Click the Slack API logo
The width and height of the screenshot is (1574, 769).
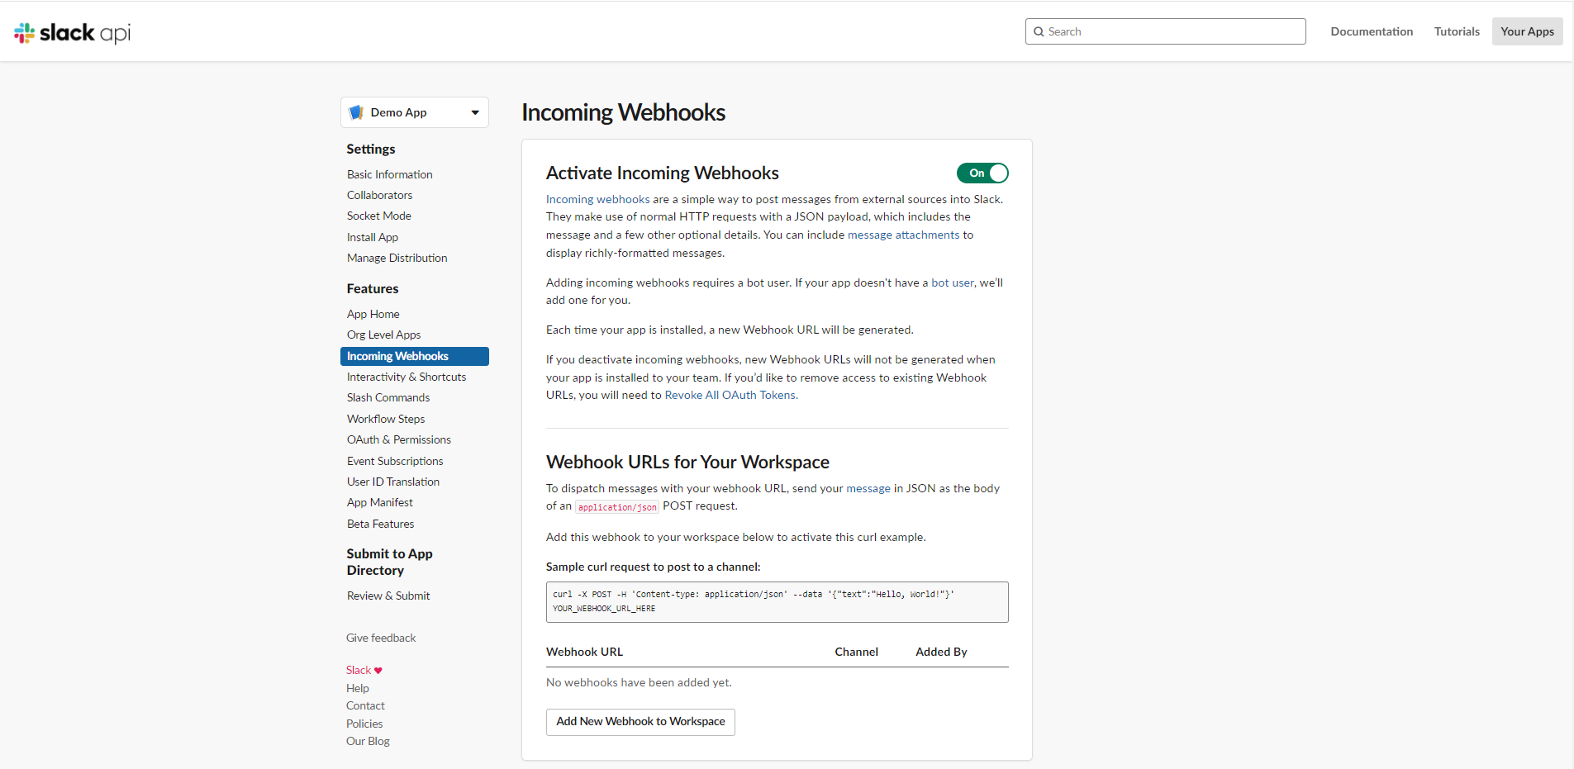coord(73,32)
